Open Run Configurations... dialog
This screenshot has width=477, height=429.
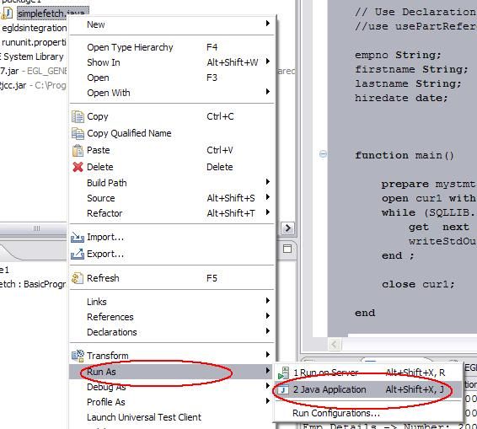(x=336, y=413)
